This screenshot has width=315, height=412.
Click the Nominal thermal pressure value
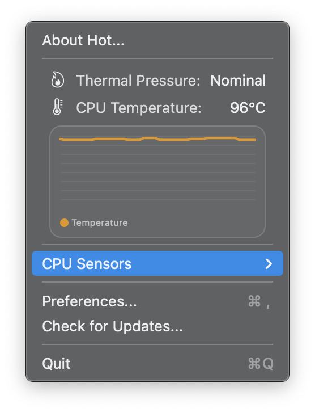(x=238, y=80)
